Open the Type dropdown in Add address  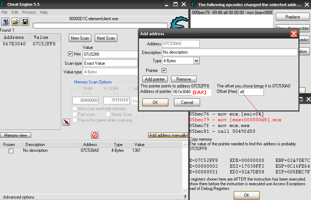pos(196,61)
